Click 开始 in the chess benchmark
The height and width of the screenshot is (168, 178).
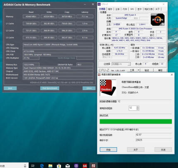click(x=108, y=150)
